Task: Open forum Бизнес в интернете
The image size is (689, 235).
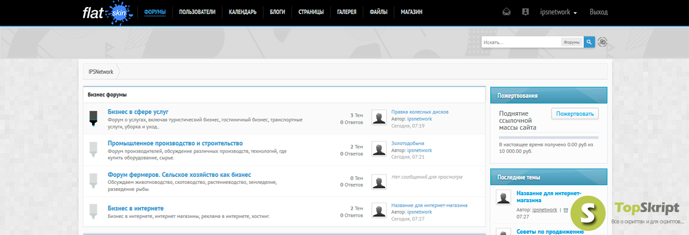Action: (136, 208)
